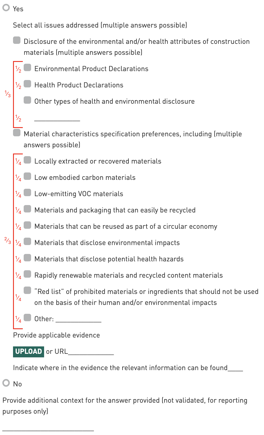Image resolution: width=264 pixels, height=435 pixels.
Task: Check Other types of health and environmental disclosure
Action: click(x=28, y=100)
